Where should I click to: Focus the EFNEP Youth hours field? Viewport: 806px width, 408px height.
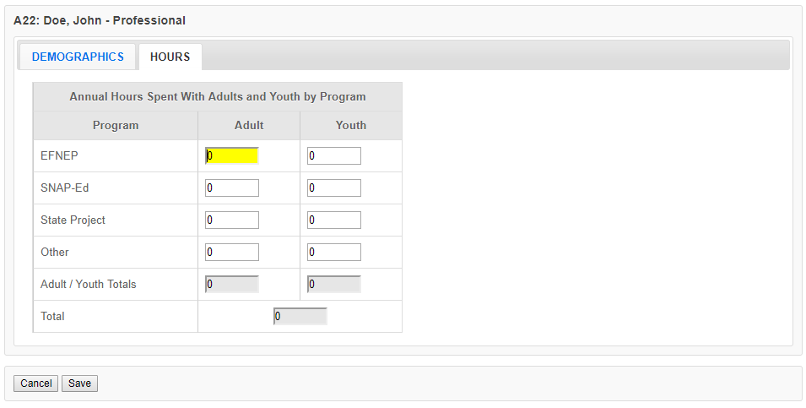(334, 155)
